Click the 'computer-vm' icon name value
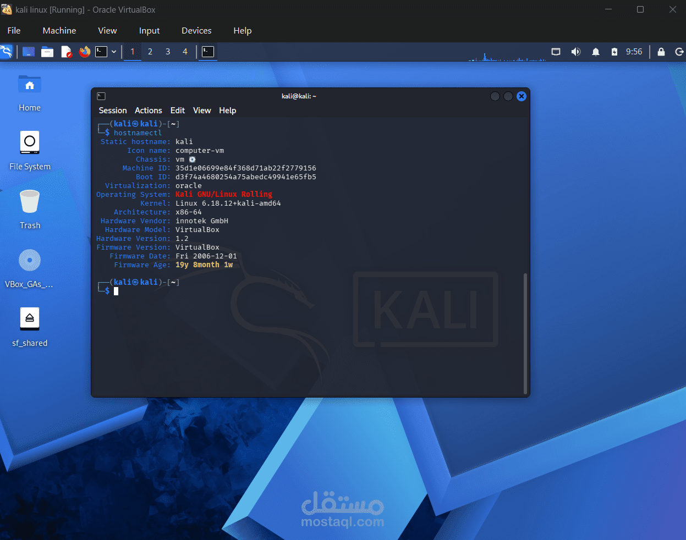The image size is (686, 540). pos(200,151)
